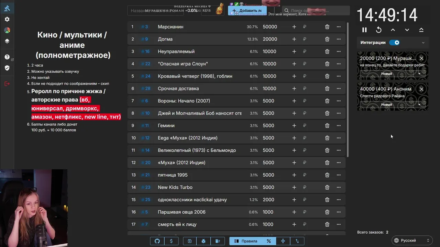Click the plus icon on Марсианин row
Screen dimensions: 440x247
(294, 27)
